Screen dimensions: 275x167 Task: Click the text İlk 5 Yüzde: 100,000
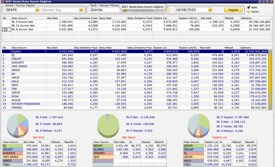[x=140, y=124]
